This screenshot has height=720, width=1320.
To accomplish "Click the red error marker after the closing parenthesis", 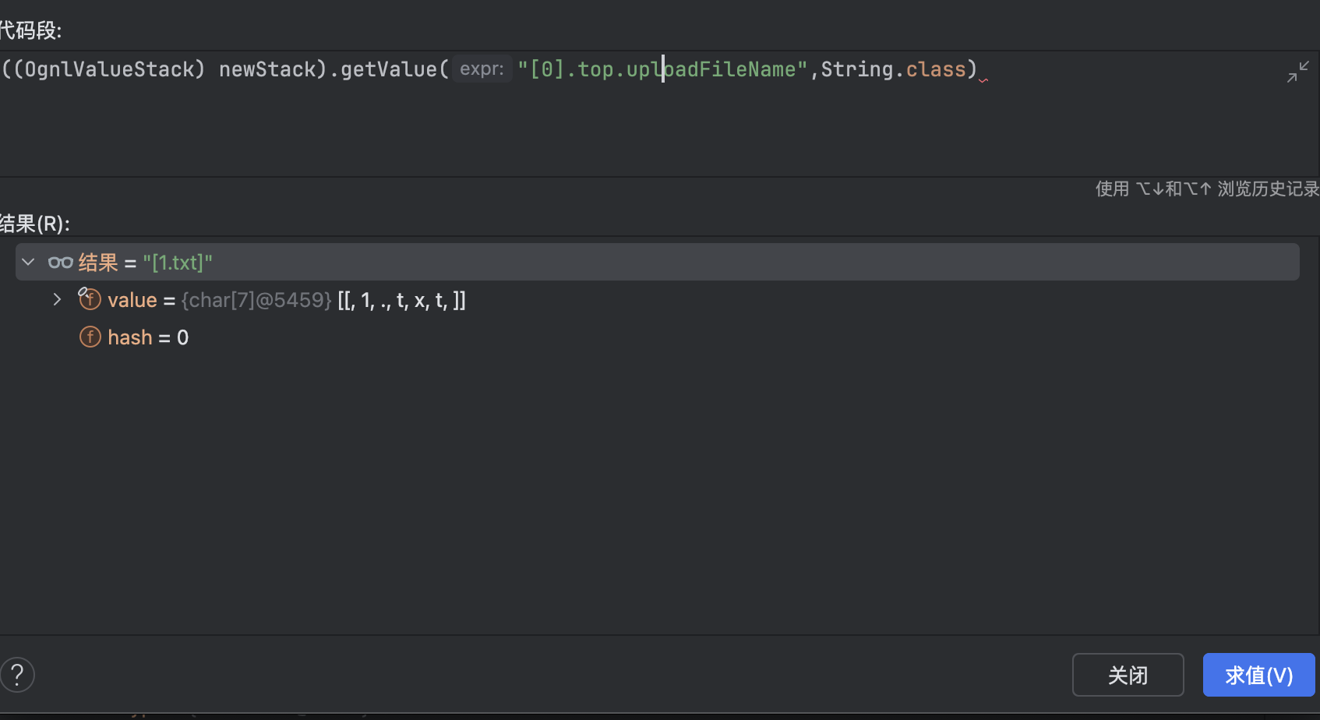I will (984, 79).
